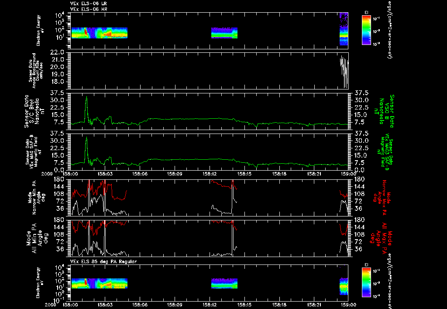Viewport: 447px width, 309px height.
Task: Click the '158:03' tick on the bottom time axis
Action: (105, 305)
